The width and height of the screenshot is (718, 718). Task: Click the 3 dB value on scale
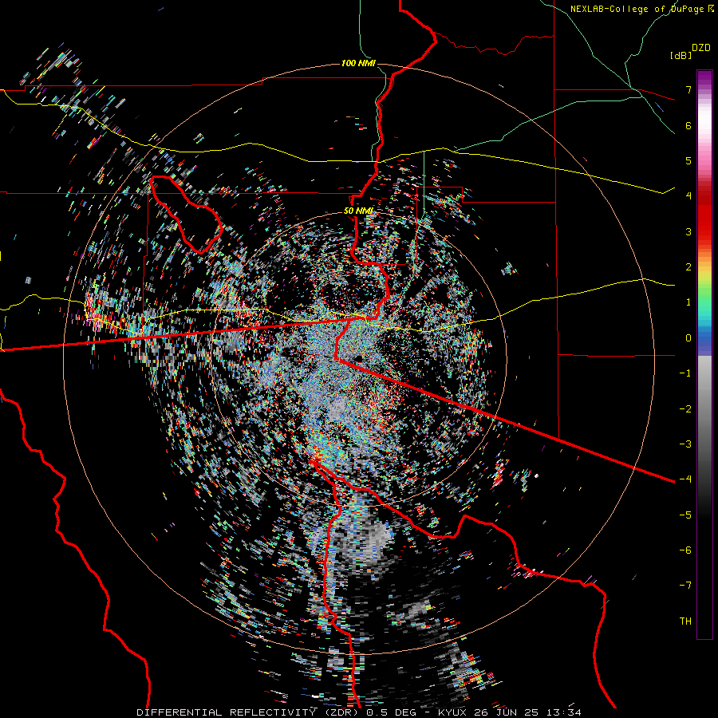(688, 231)
